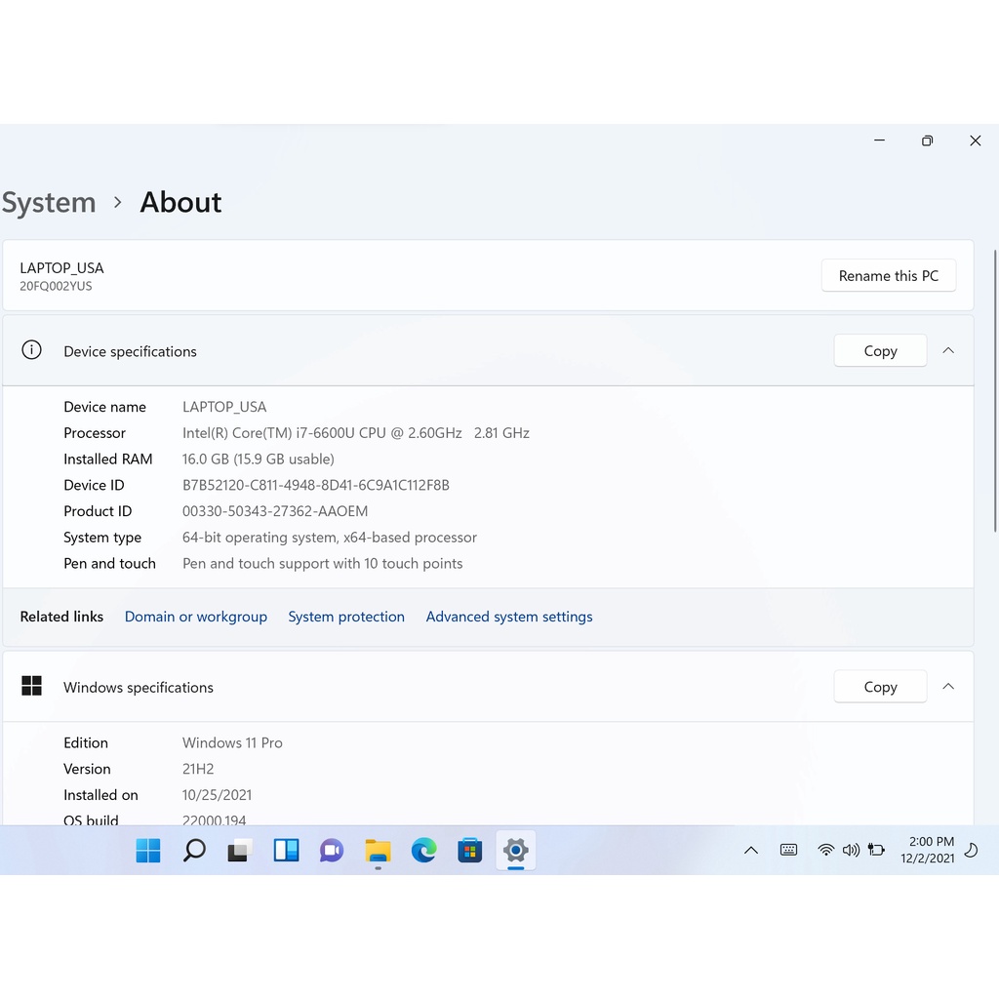The width and height of the screenshot is (999, 999).
Task: Open Advanced system settings link
Action: point(509,617)
